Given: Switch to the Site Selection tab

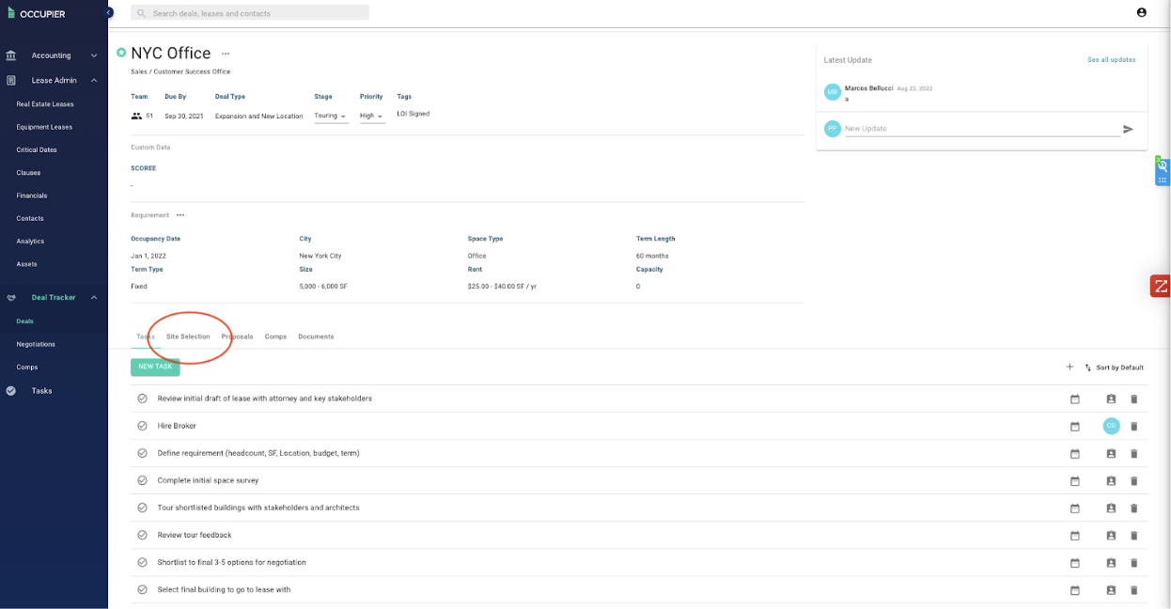Looking at the screenshot, I should (188, 336).
